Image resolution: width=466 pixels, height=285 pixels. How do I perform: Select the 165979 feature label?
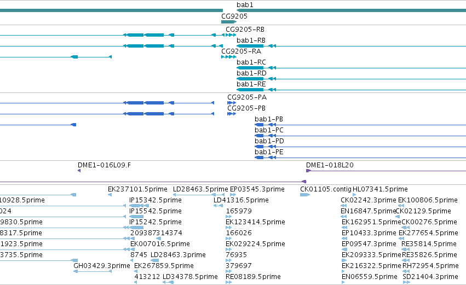[239, 211]
